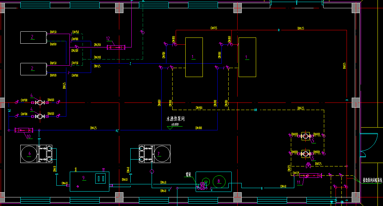Pick the magenta device tagged 10

24,130
